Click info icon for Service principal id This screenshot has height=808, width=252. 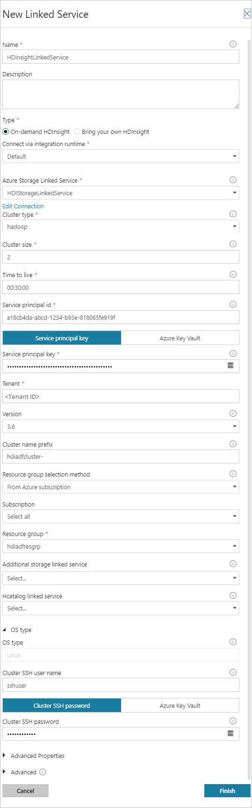click(x=233, y=304)
